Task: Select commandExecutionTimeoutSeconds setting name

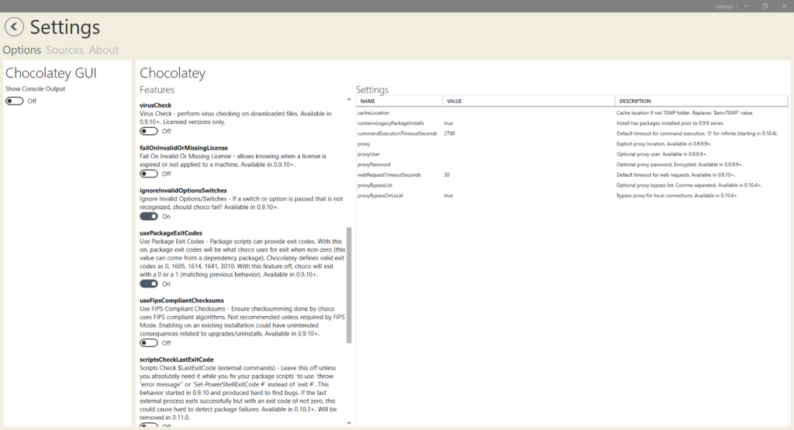Action: 397,133
